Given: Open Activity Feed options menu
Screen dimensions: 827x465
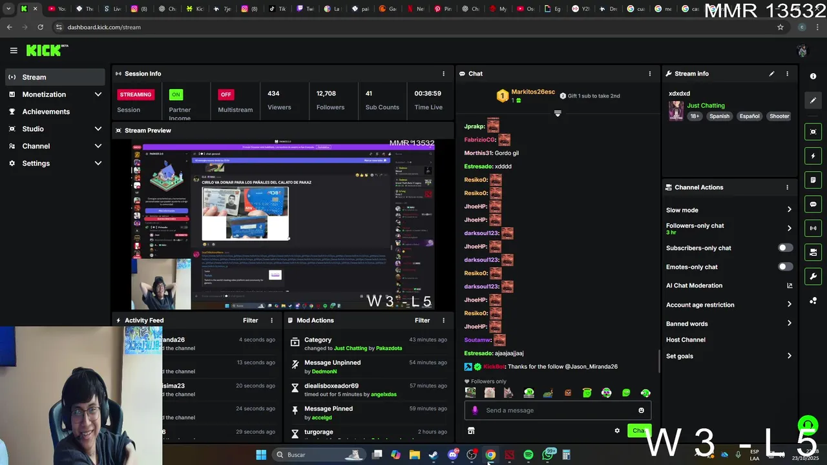Looking at the screenshot, I should (271, 320).
